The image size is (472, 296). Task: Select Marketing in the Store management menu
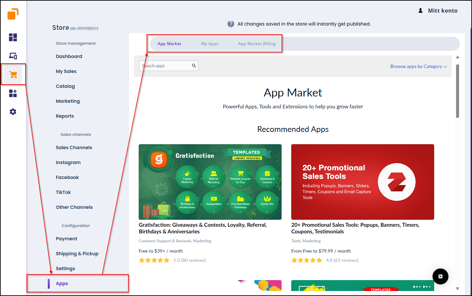pos(68,101)
